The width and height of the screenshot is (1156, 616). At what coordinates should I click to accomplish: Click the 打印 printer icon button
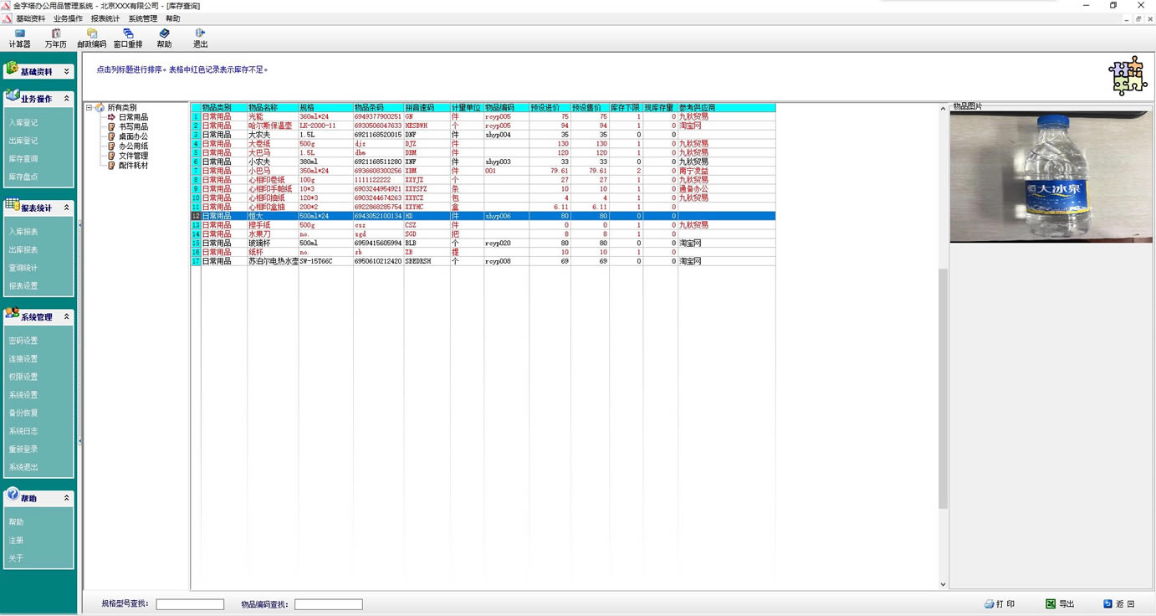[1000, 603]
